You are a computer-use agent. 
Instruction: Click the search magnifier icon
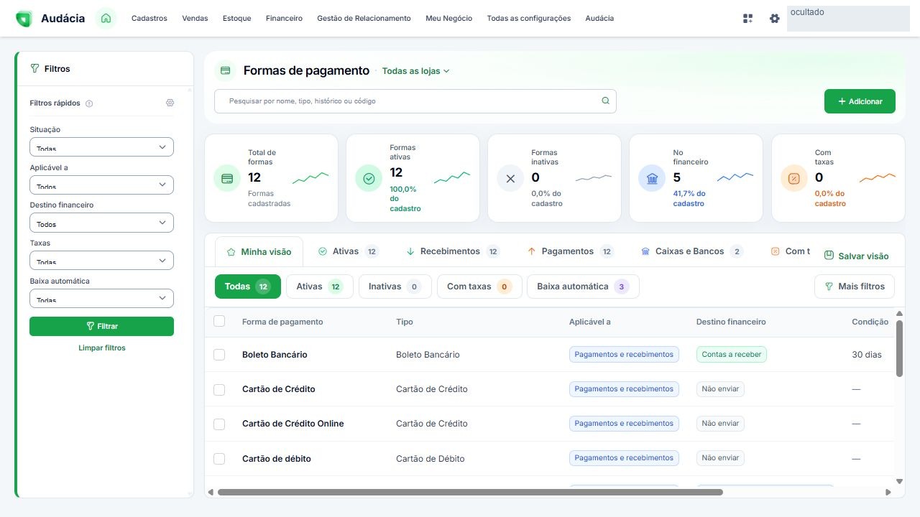[x=605, y=101]
